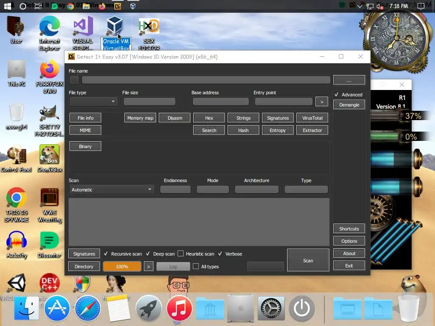Open the File type dropdown

tap(93, 101)
